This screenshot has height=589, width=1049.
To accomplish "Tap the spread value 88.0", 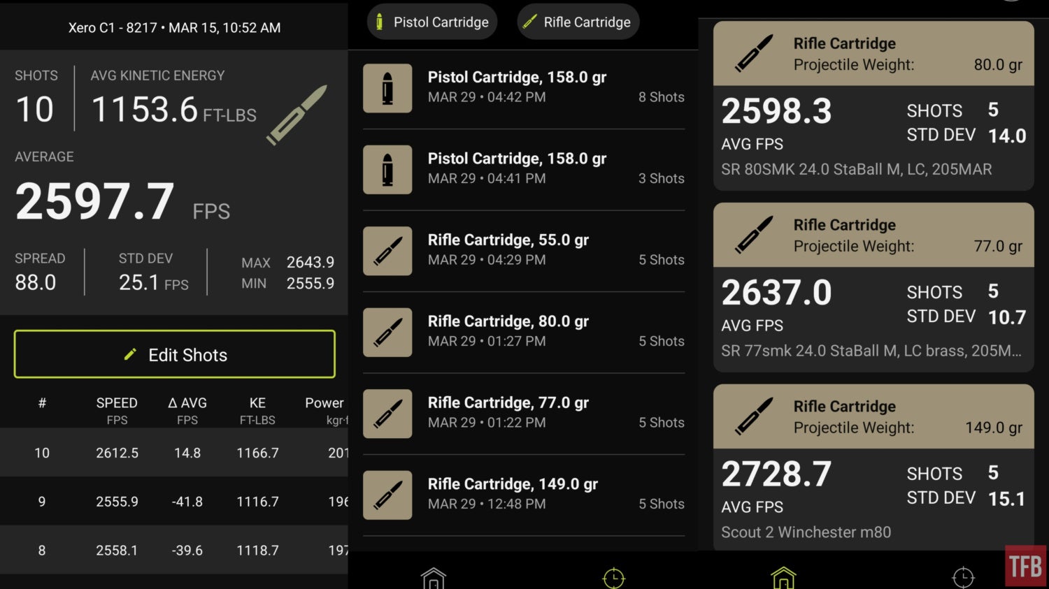I will tap(36, 282).
